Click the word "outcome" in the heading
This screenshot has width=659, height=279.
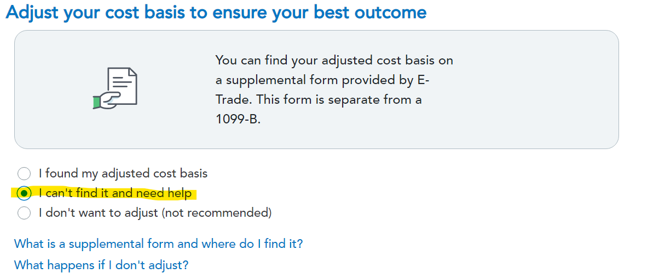392,13
